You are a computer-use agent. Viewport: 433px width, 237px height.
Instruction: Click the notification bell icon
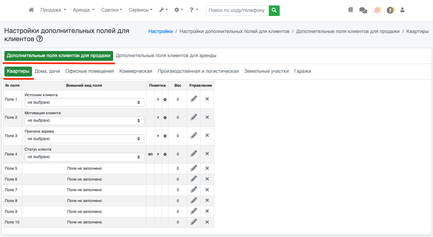coord(377,10)
